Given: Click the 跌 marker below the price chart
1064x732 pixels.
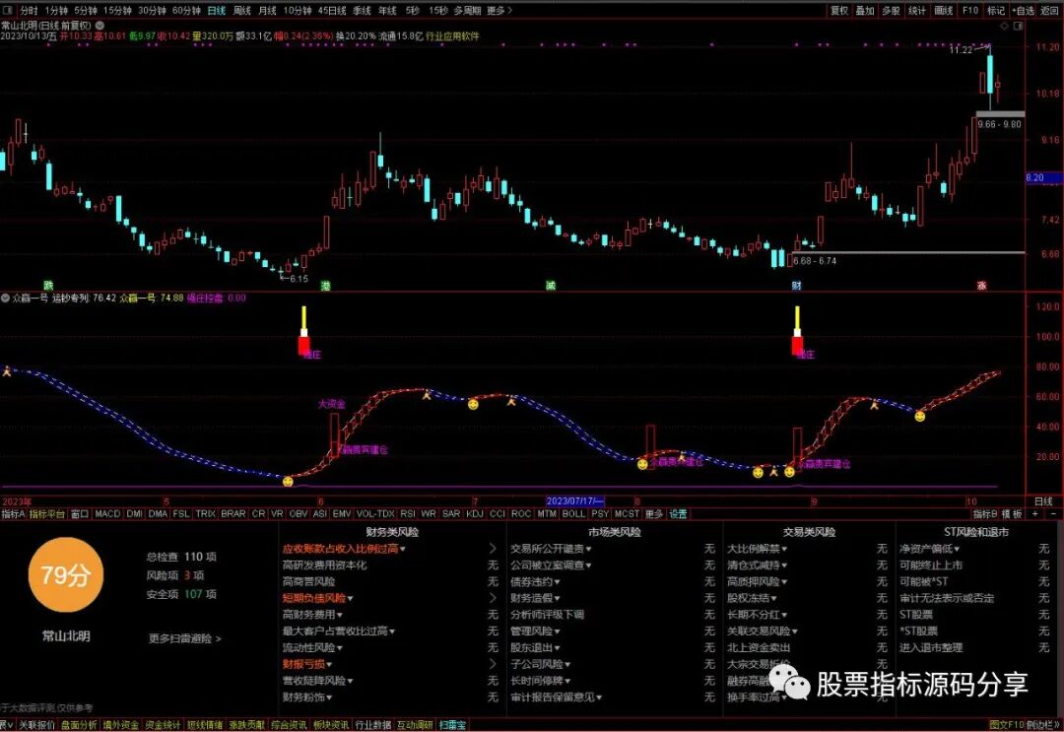Looking at the screenshot, I should pos(48,286).
